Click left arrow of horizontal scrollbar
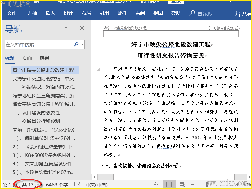This screenshot has width=252, height=189. [x=94, y=177]
